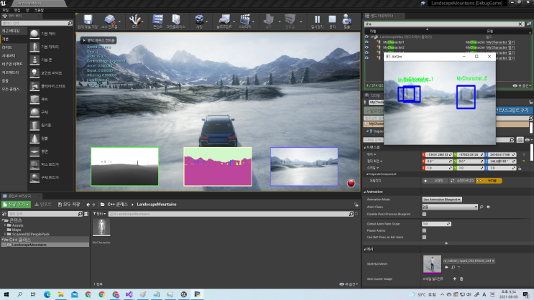Click the Eject possess icon
The image size is (534, 300).
point(346,22)
